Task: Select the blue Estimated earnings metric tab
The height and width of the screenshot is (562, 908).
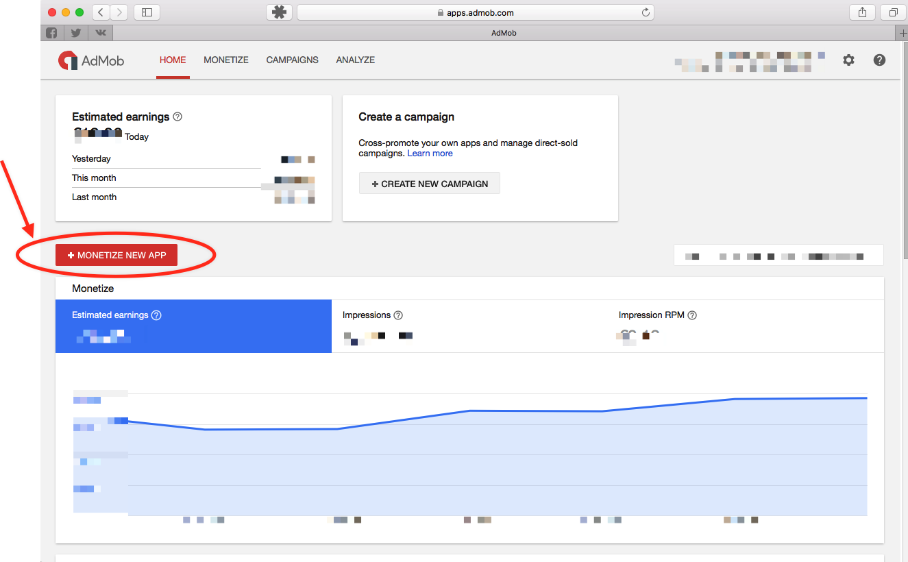Action: coord(193,326)
